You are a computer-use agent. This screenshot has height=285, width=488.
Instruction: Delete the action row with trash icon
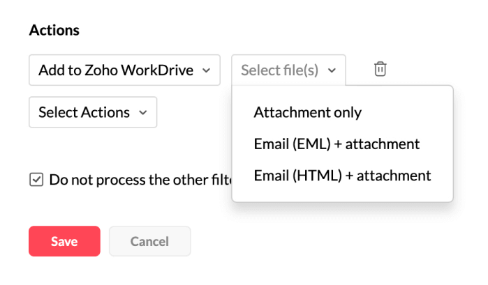(380, 69)
